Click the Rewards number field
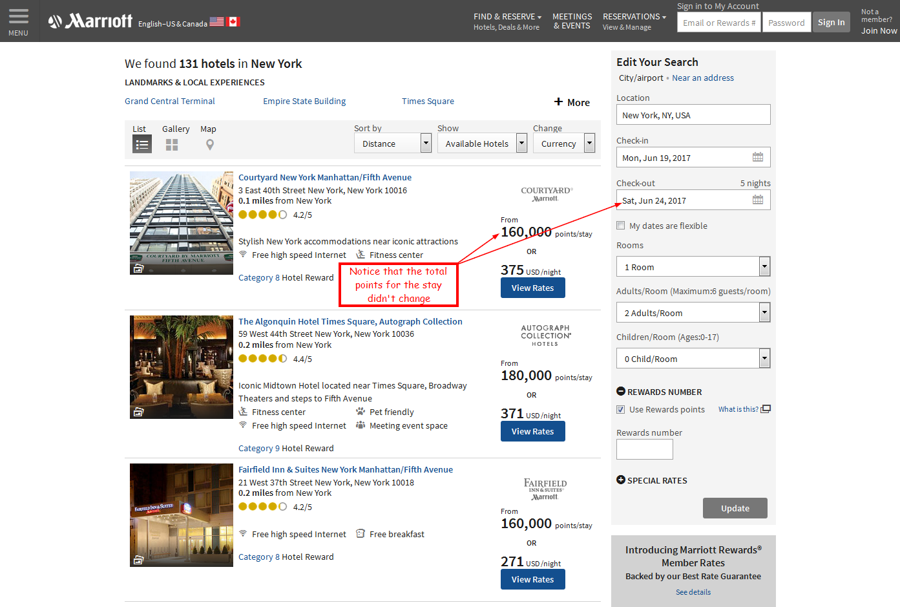This screenshot has height=607, width=900. (x=645, y=449)
